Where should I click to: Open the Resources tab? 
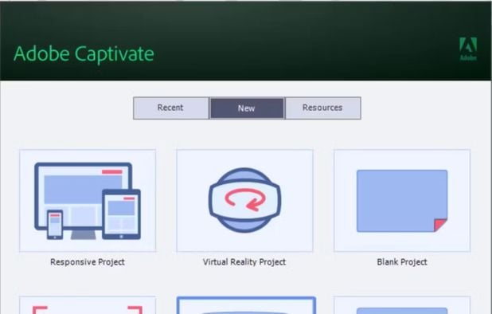tap(323, 108)
